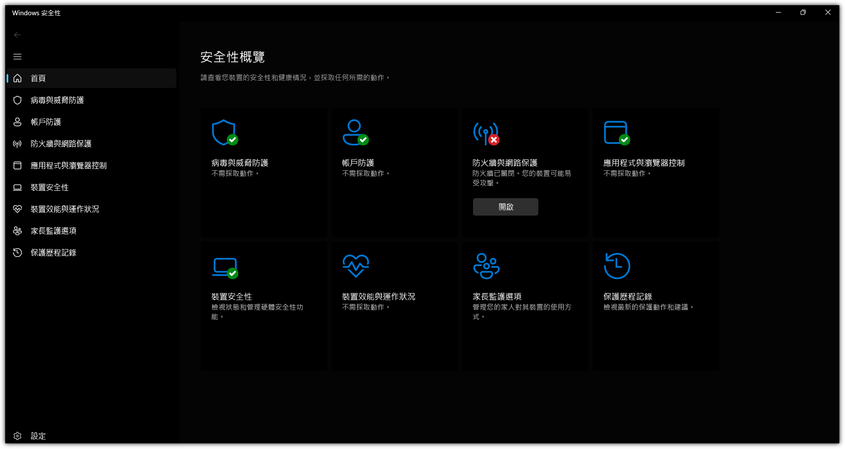Click the gear icon beside 設定
845x449 pixels.
click(17, 436)
